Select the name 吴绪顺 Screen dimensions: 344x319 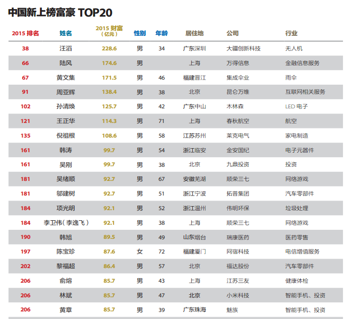pos(66,179)
